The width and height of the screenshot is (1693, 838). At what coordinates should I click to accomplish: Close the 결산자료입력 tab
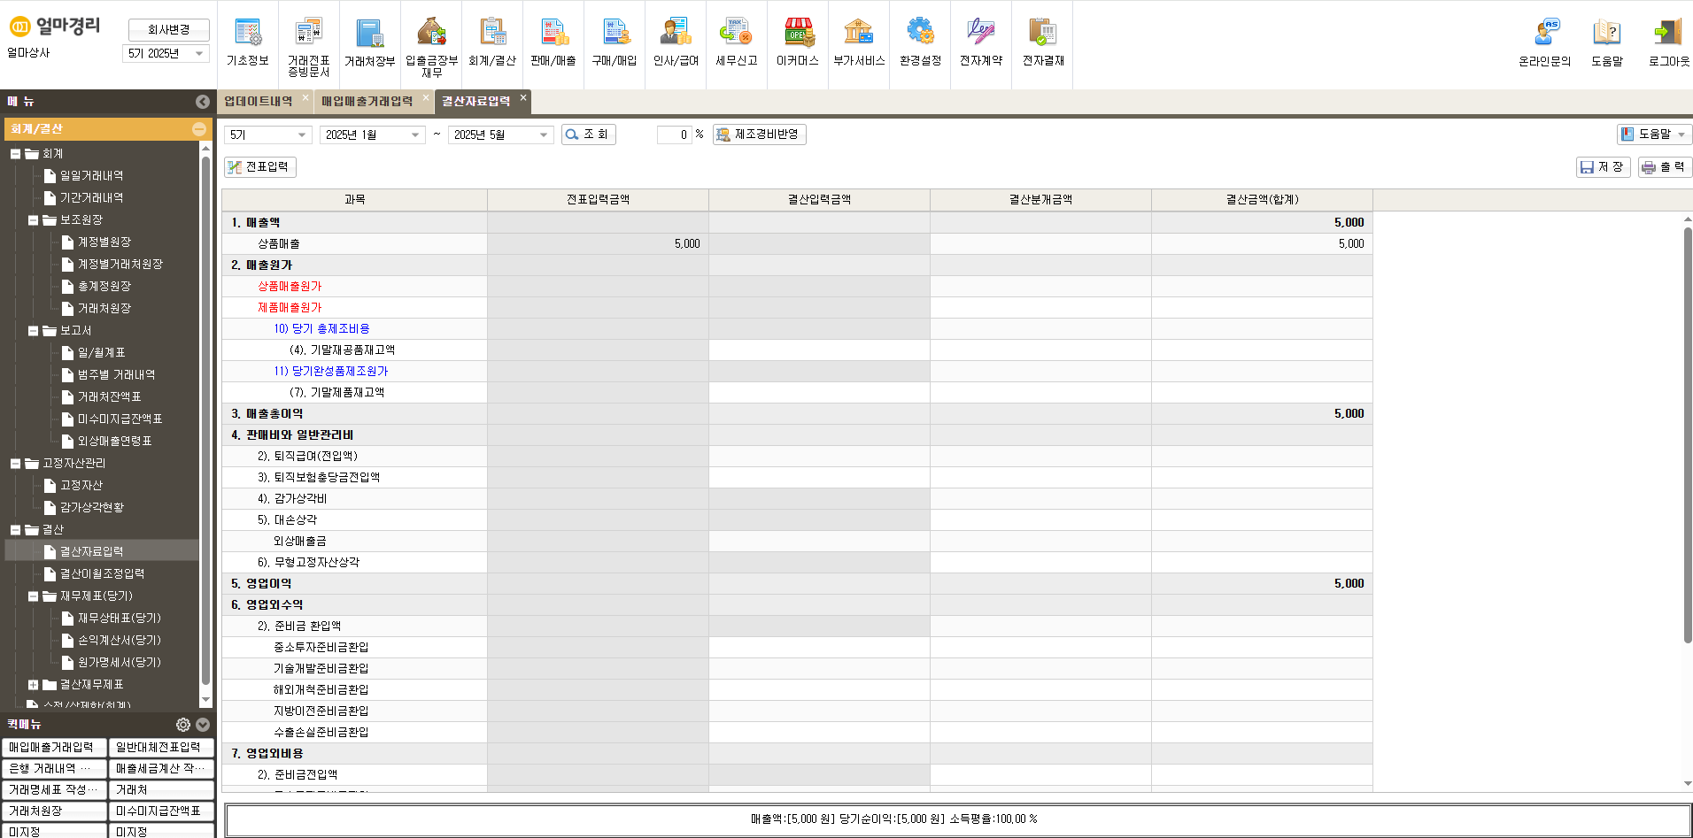pyautogui.click(x=523, y=97)
